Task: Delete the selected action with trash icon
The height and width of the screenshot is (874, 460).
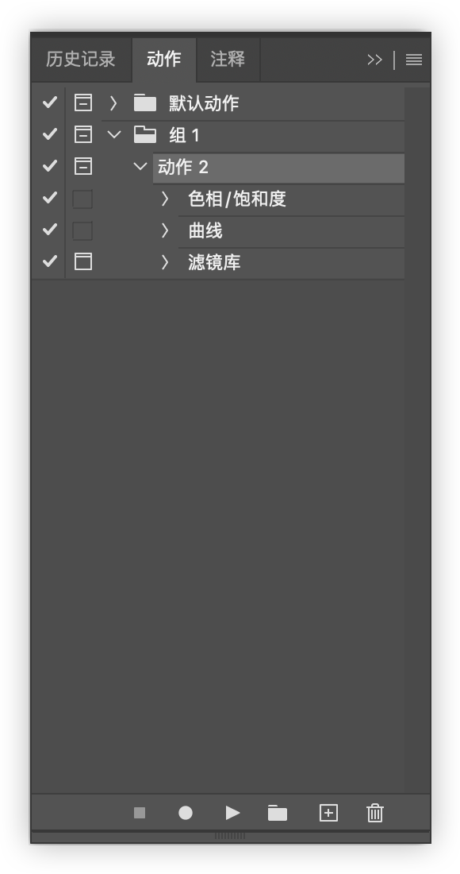Action: click(375, 813)
